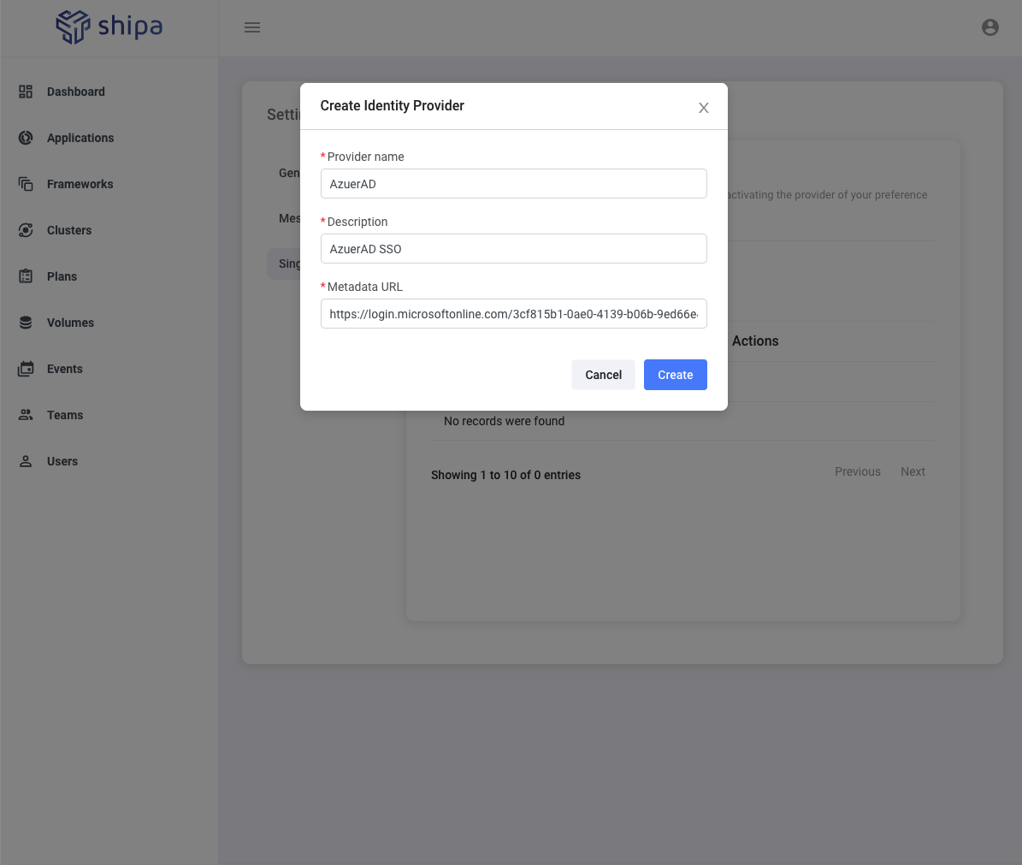The height and width of the screenshot is (865, 1022).
Task: Click the Actions column header
Action: click(755, 341)
